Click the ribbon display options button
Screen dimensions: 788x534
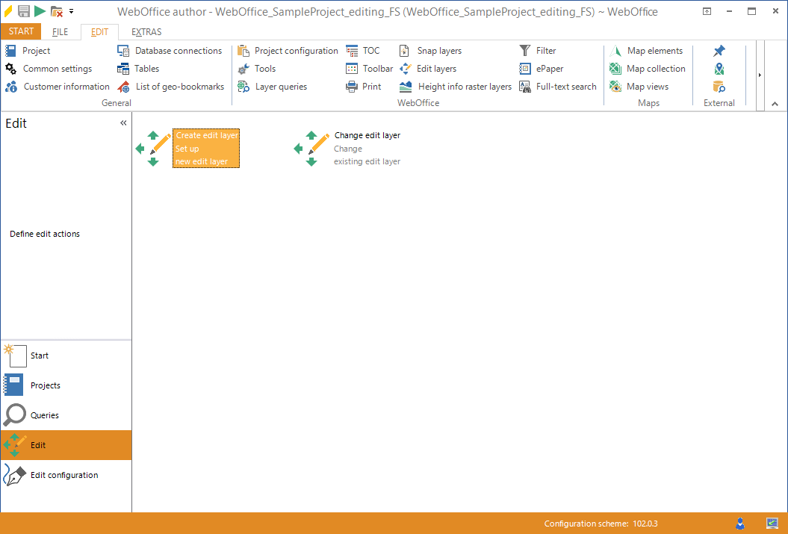pyautogui.click(x=707, y=11)
